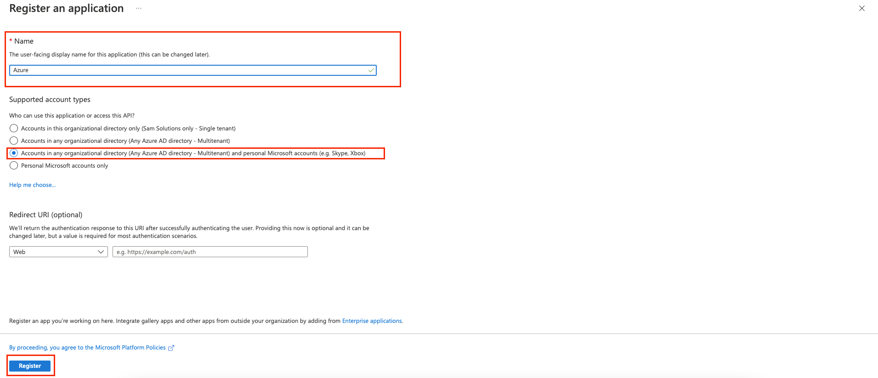Click the Register an application title

(x=67, y=8)
